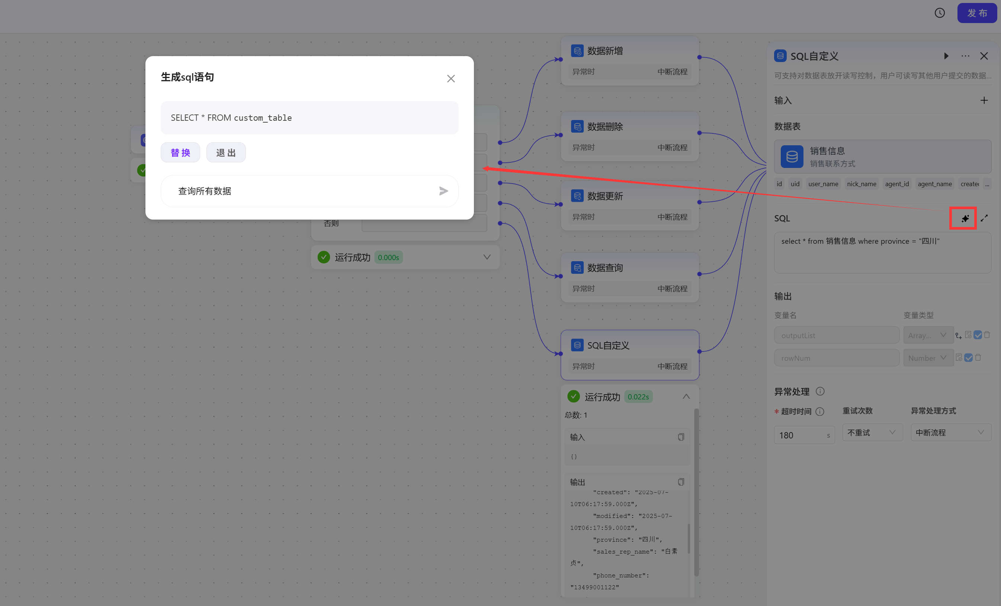Open AI SQL generator sparkle icon
Screen dimensions: 1001x606
[965, 219]
